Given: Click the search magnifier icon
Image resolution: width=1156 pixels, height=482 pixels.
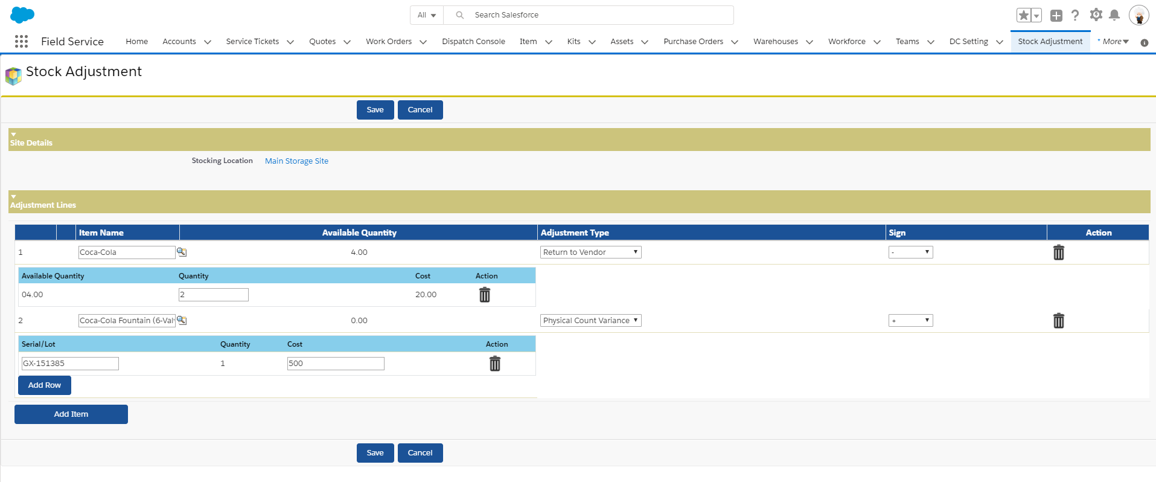Looking at the screenshot, I should tap(460, 15).
